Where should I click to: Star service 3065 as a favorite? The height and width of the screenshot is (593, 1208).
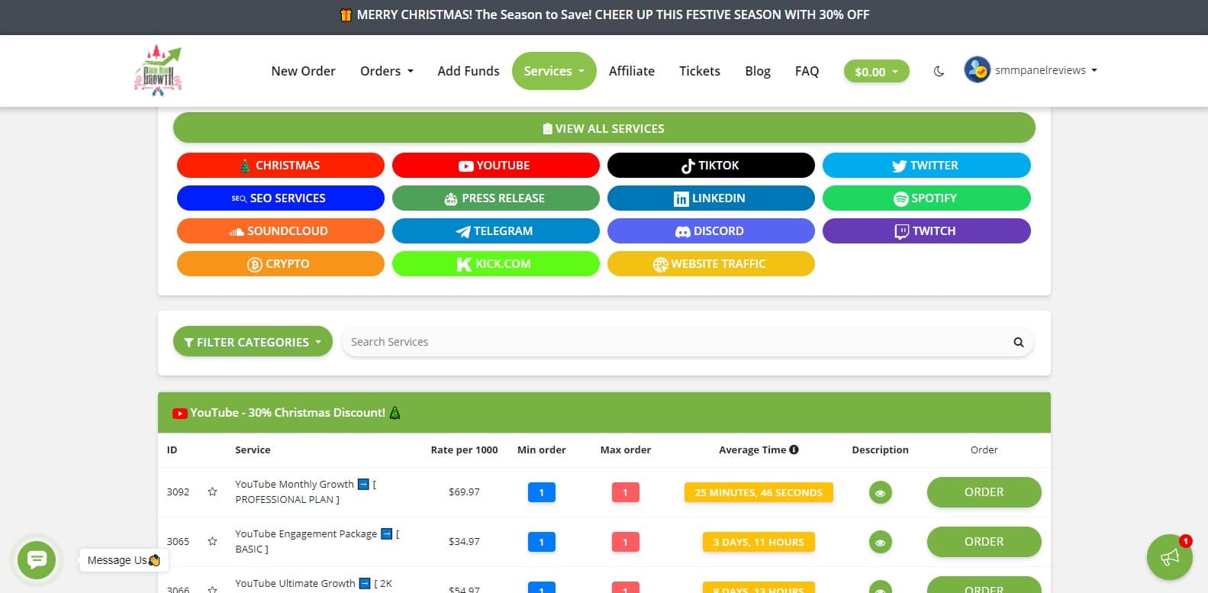pyautogui.click(x=212, y=542)
